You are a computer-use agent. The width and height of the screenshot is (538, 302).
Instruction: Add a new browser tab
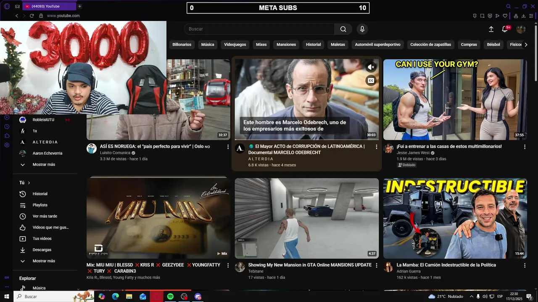click(x=79, y=6)
